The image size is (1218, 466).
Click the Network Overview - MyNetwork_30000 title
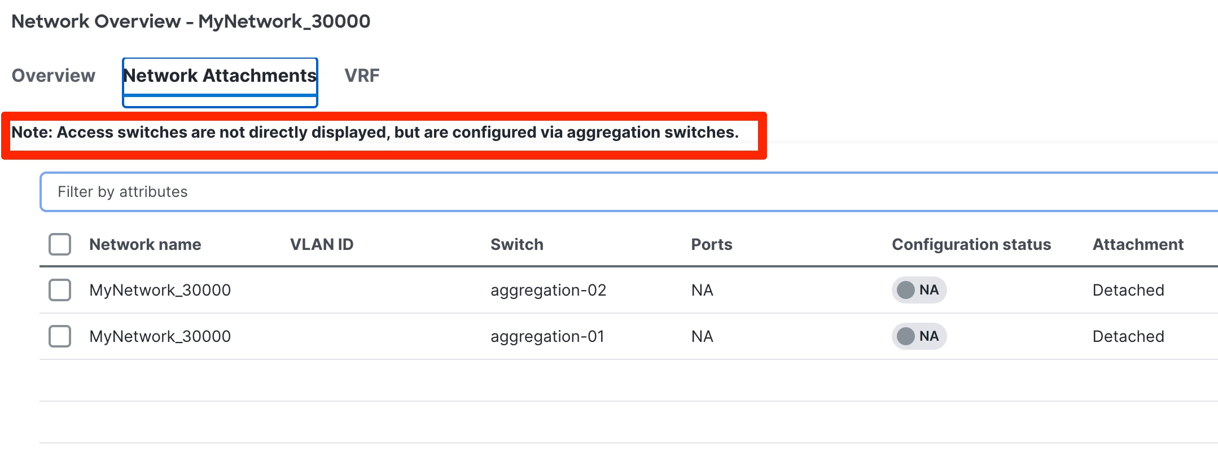(x=191, y=21)
